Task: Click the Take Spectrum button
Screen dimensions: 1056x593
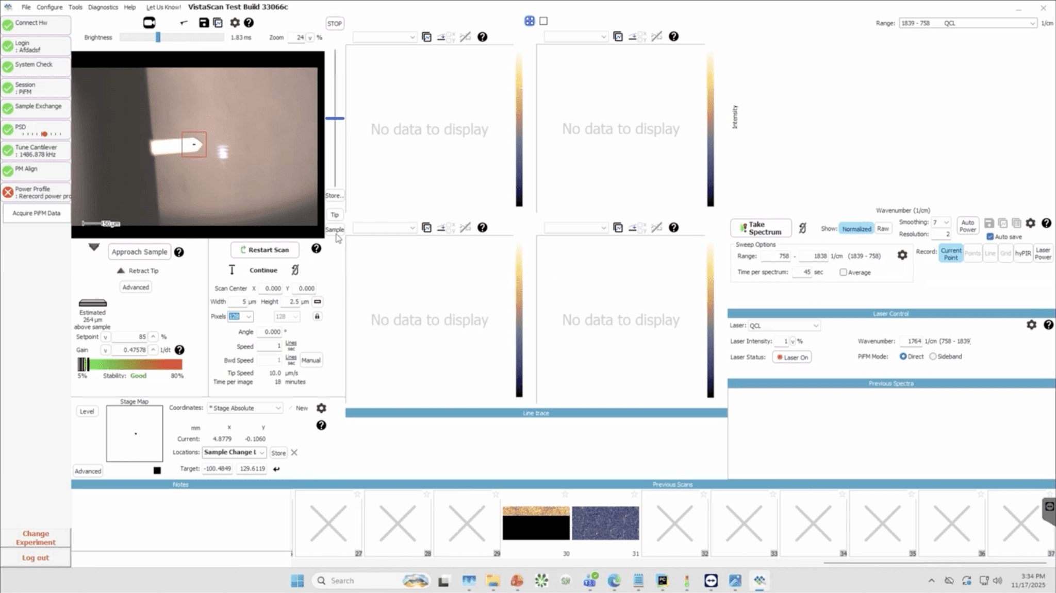Action: 761,228
